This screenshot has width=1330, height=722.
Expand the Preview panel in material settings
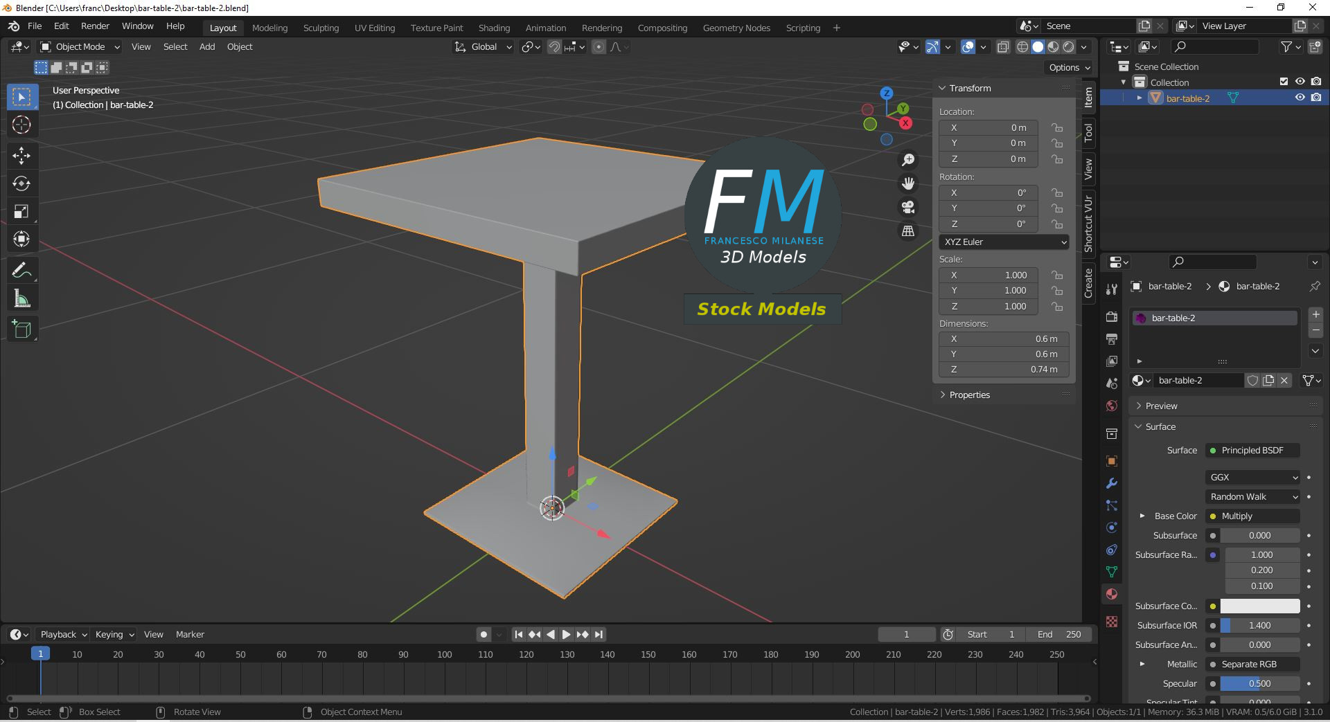click(1161, 406)
